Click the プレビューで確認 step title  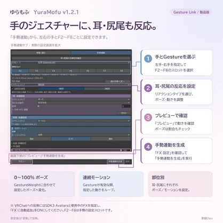(171, 116)
